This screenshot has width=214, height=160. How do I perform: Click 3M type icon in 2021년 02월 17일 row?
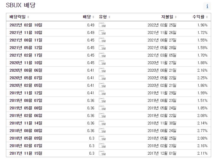coord(102,55)
